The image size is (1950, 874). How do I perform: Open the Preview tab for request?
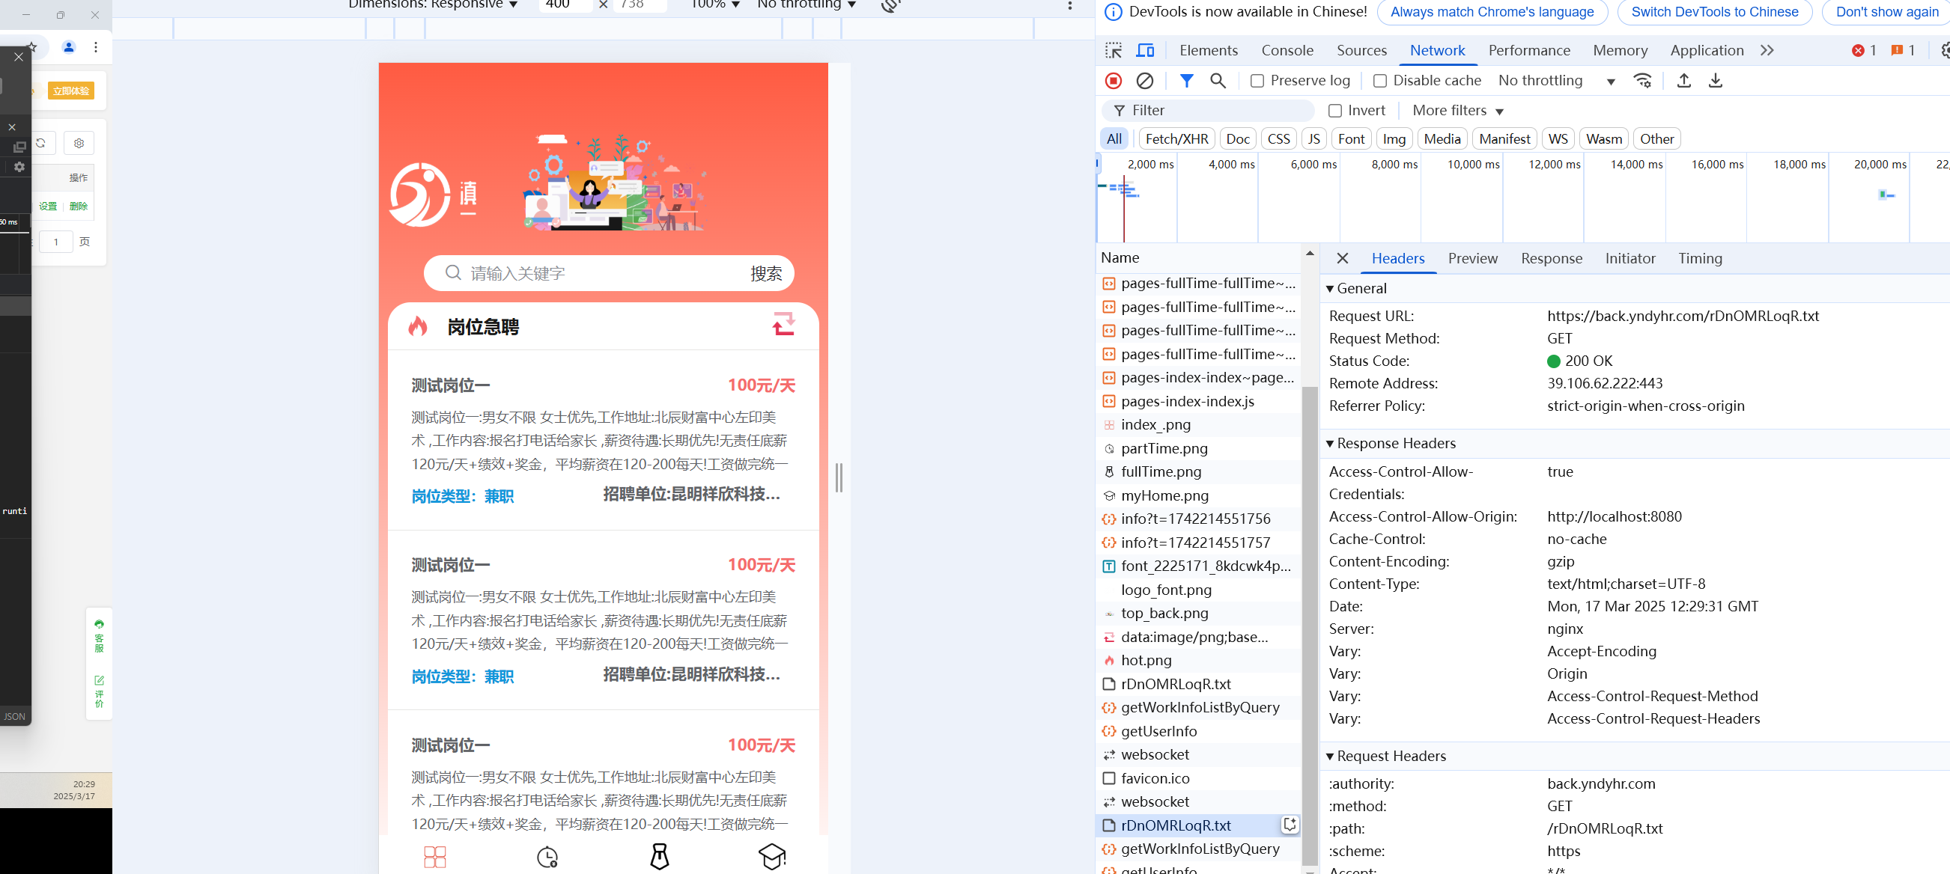[1471, 259]
